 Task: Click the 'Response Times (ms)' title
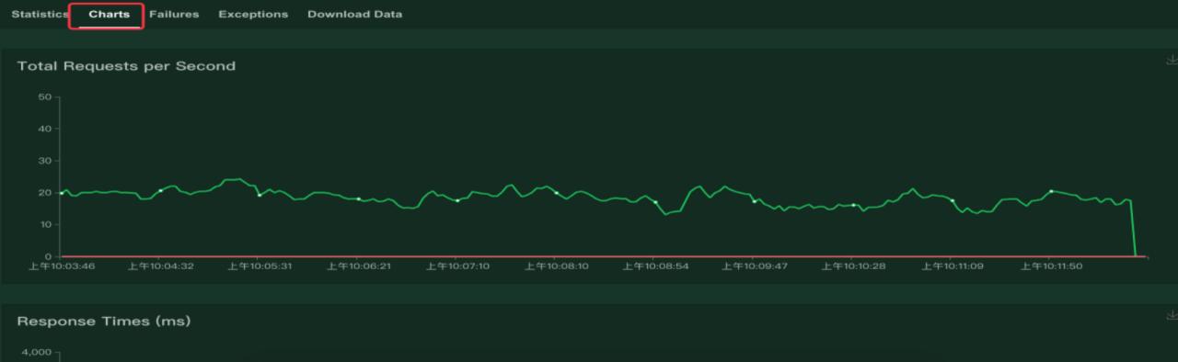pos(103,322)
